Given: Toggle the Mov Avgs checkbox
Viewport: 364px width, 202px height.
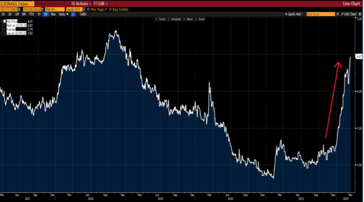Looking at the screenshot, I should tap(88, 9).
